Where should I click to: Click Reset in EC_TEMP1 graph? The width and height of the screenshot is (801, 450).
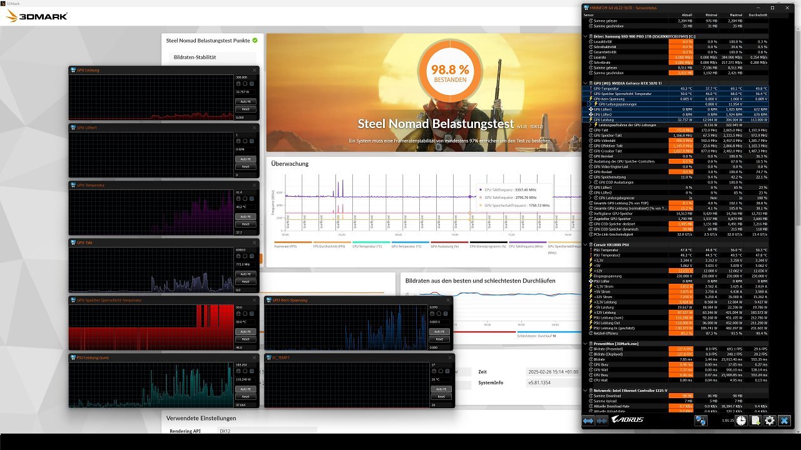click(x=441, y=396)
